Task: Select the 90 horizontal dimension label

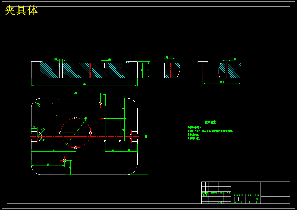Action: point(54,150)
